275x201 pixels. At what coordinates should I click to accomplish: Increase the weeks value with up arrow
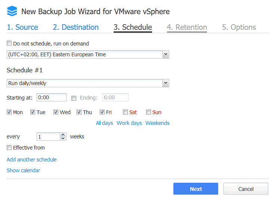tap(63, 135)
